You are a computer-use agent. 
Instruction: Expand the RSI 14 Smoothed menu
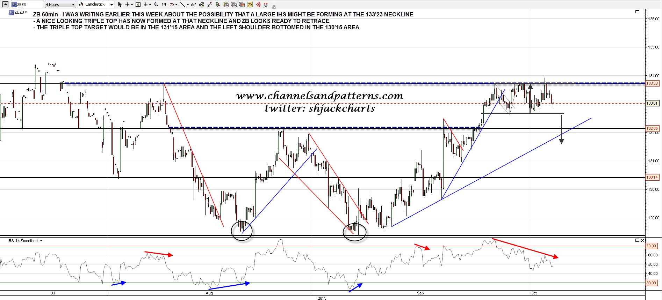tap(41, 241)
